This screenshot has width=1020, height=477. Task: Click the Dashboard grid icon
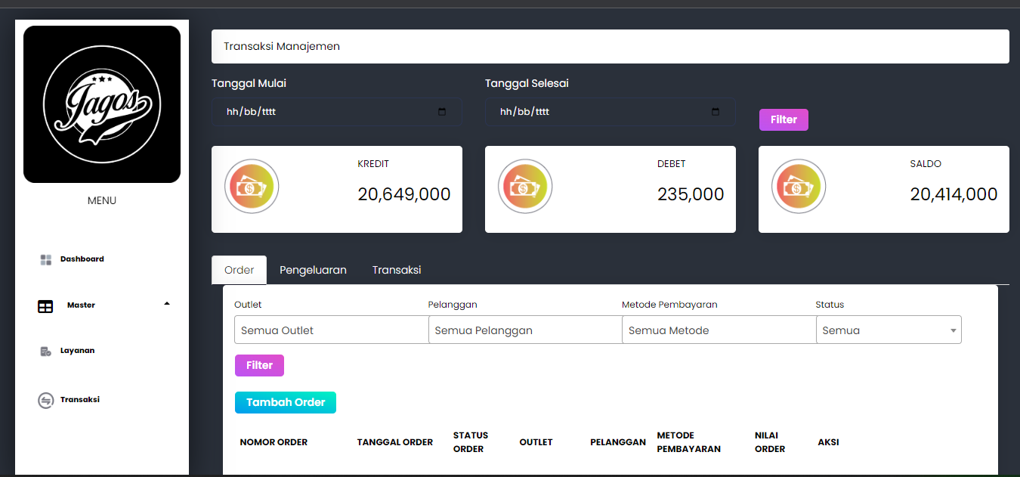pos(45,259)
